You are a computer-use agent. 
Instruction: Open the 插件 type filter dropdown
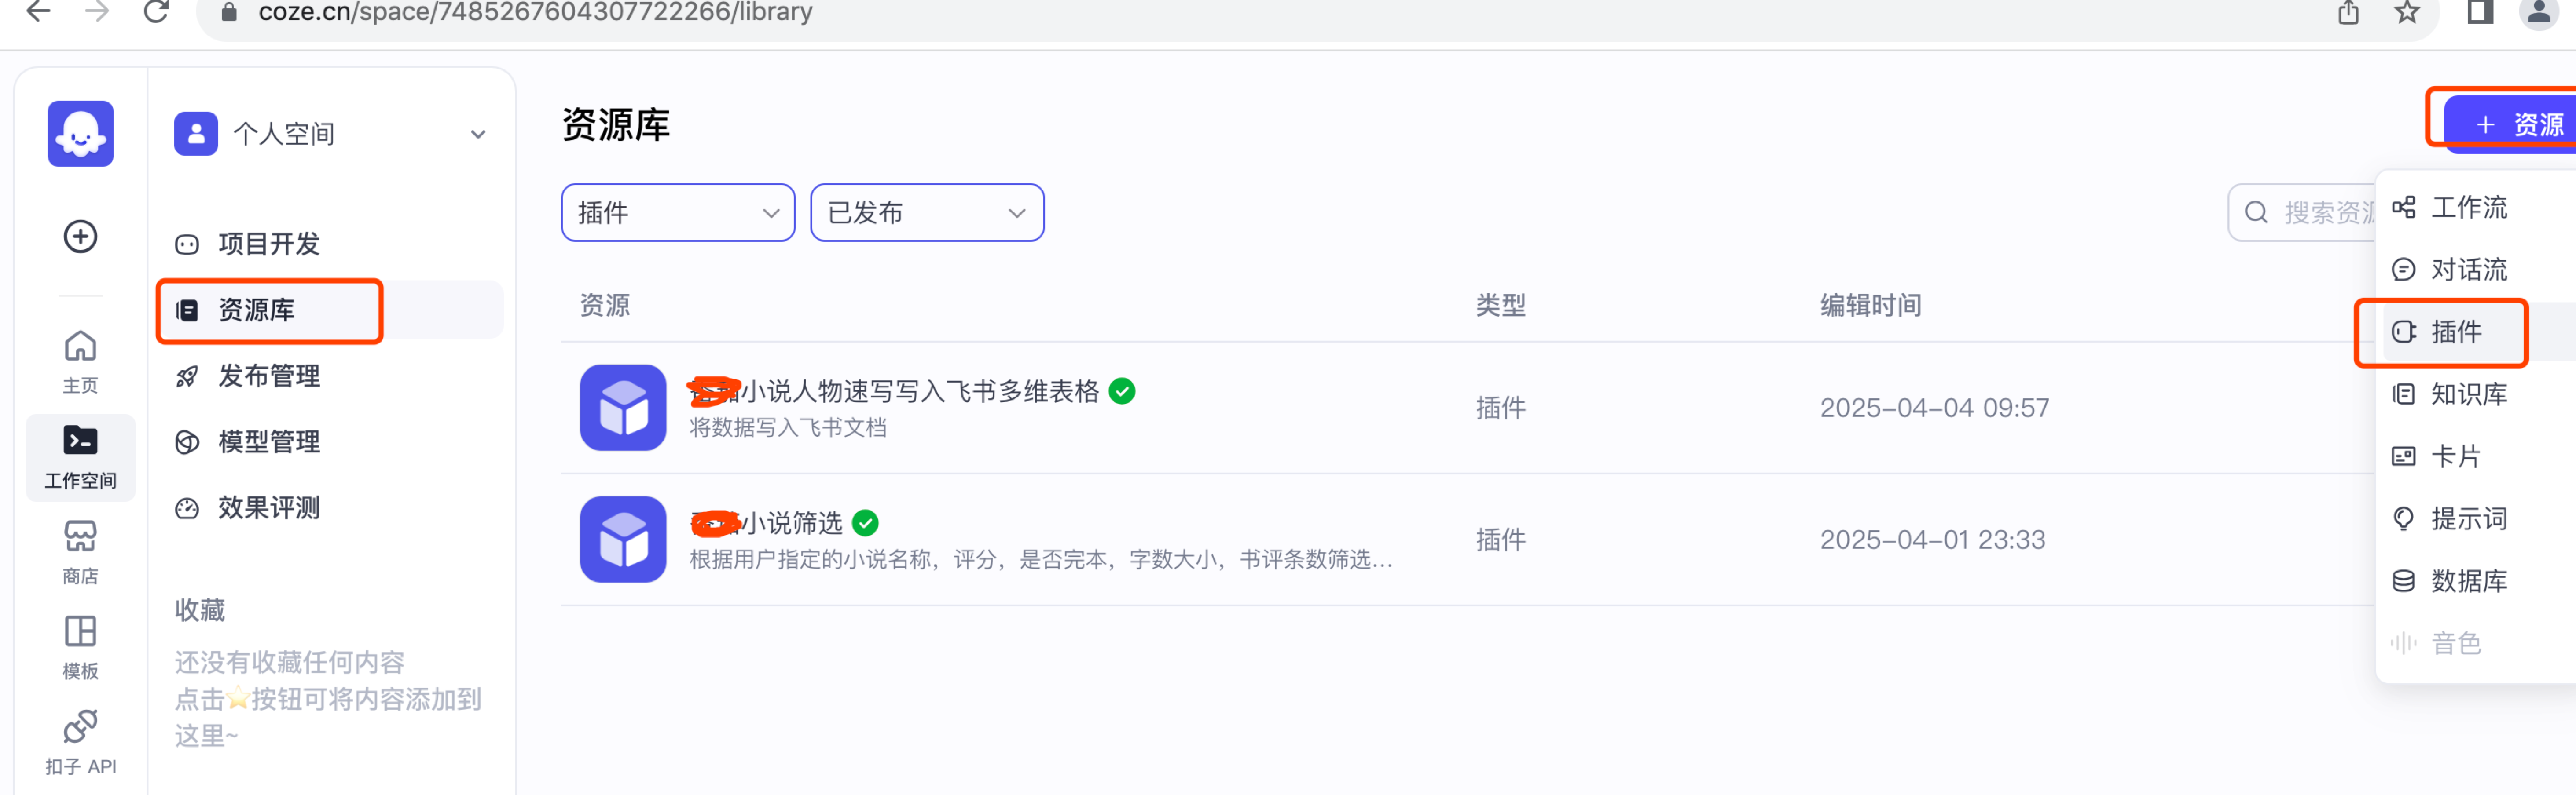(x=677, y=213)
